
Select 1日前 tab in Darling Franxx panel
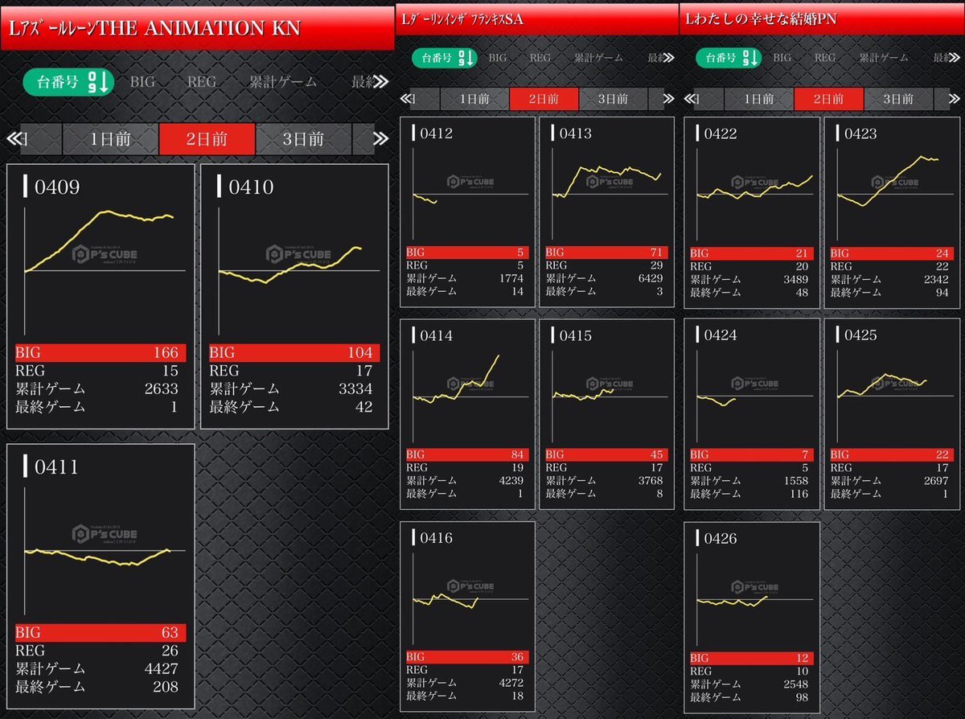pyautogui.click(x=474, y=99)
